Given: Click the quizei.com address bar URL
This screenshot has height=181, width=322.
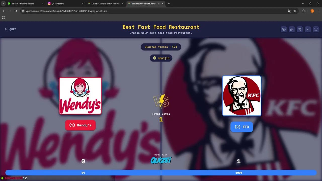Looking at the screenshot, I should tap(66, 11).
